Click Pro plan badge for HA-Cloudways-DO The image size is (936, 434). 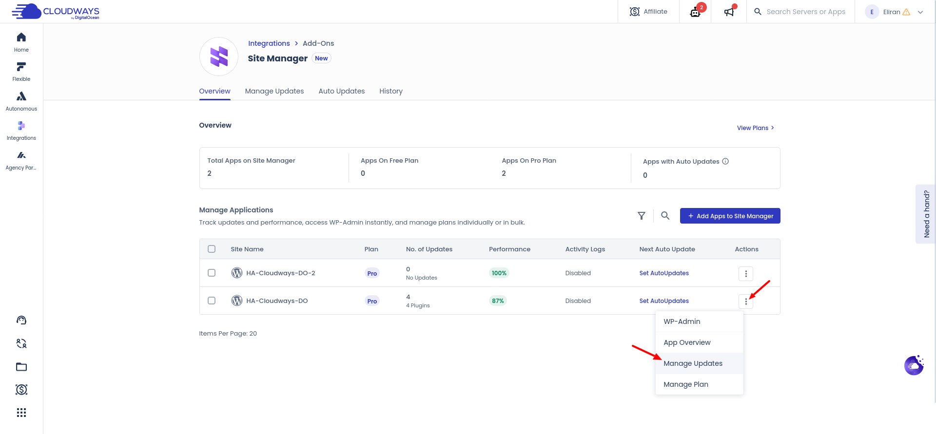click(x=372, y=301)
